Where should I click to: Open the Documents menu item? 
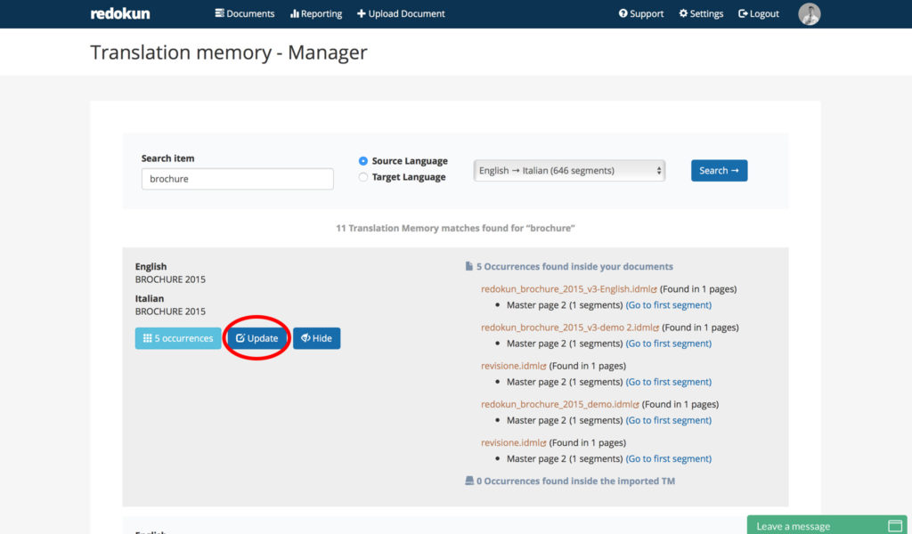point(244,13)
